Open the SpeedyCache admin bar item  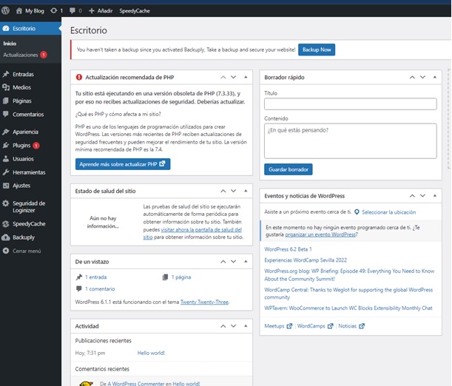(x=134, y=12)
